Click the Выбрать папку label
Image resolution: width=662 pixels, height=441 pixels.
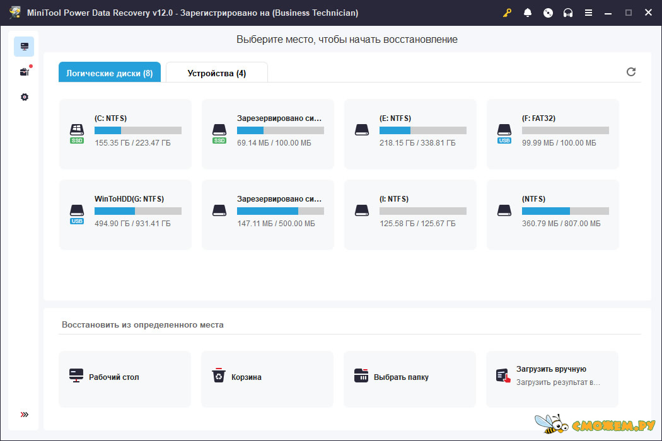tap(401, 377)
